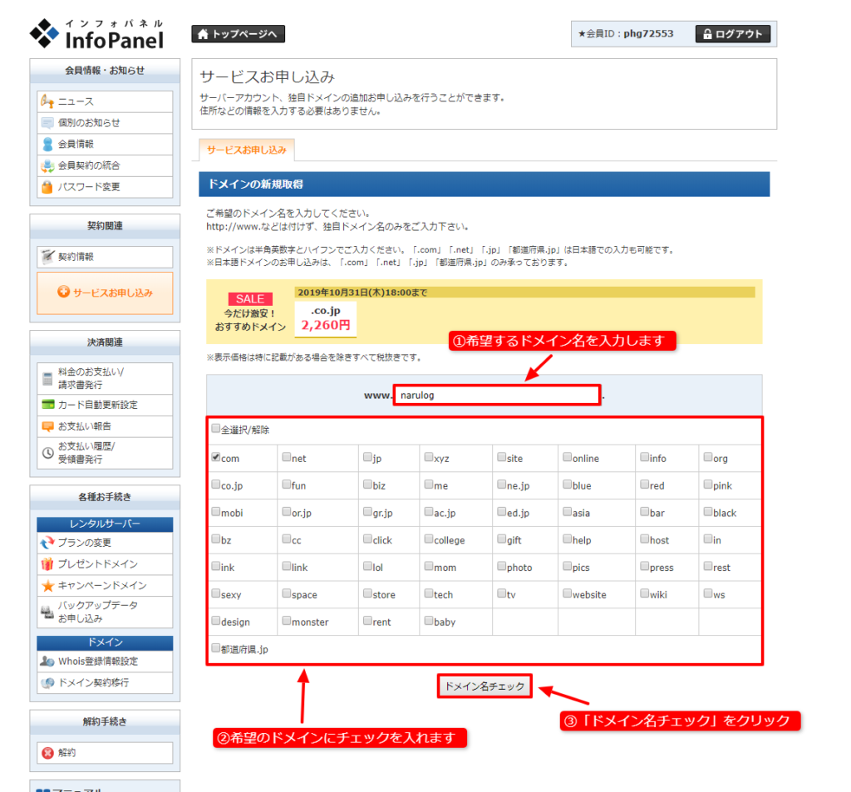Click the present domain gift icon
The height and width of the screenshot is (792, 851).
pos(47,564)
